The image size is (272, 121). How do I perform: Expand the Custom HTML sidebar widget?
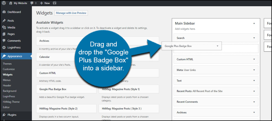[254, 59]
